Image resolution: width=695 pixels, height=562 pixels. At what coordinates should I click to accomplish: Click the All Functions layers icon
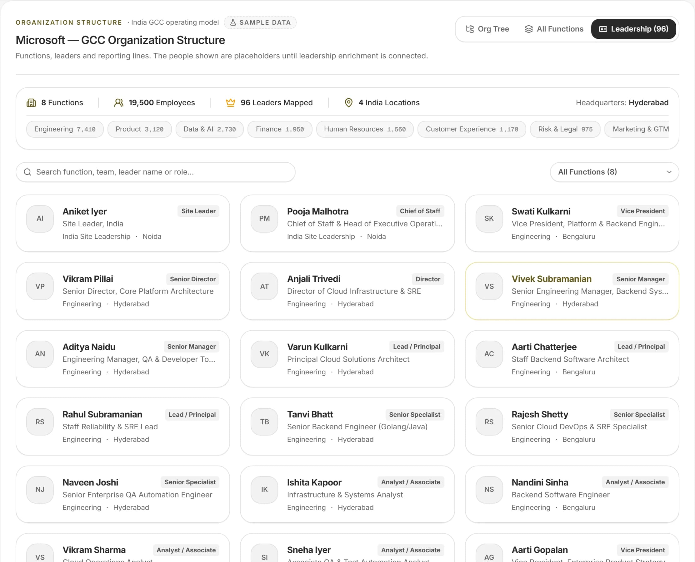coord(528,29)
